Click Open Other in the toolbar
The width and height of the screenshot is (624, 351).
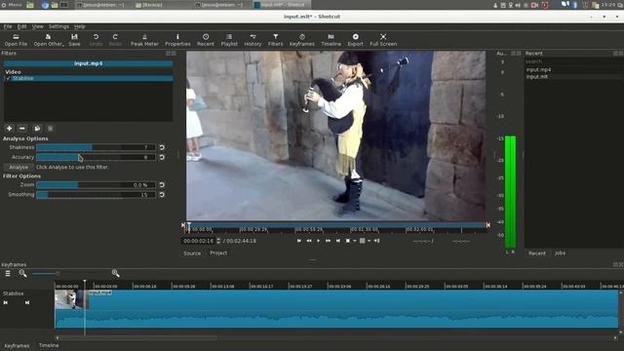click(x=48, y=40)
